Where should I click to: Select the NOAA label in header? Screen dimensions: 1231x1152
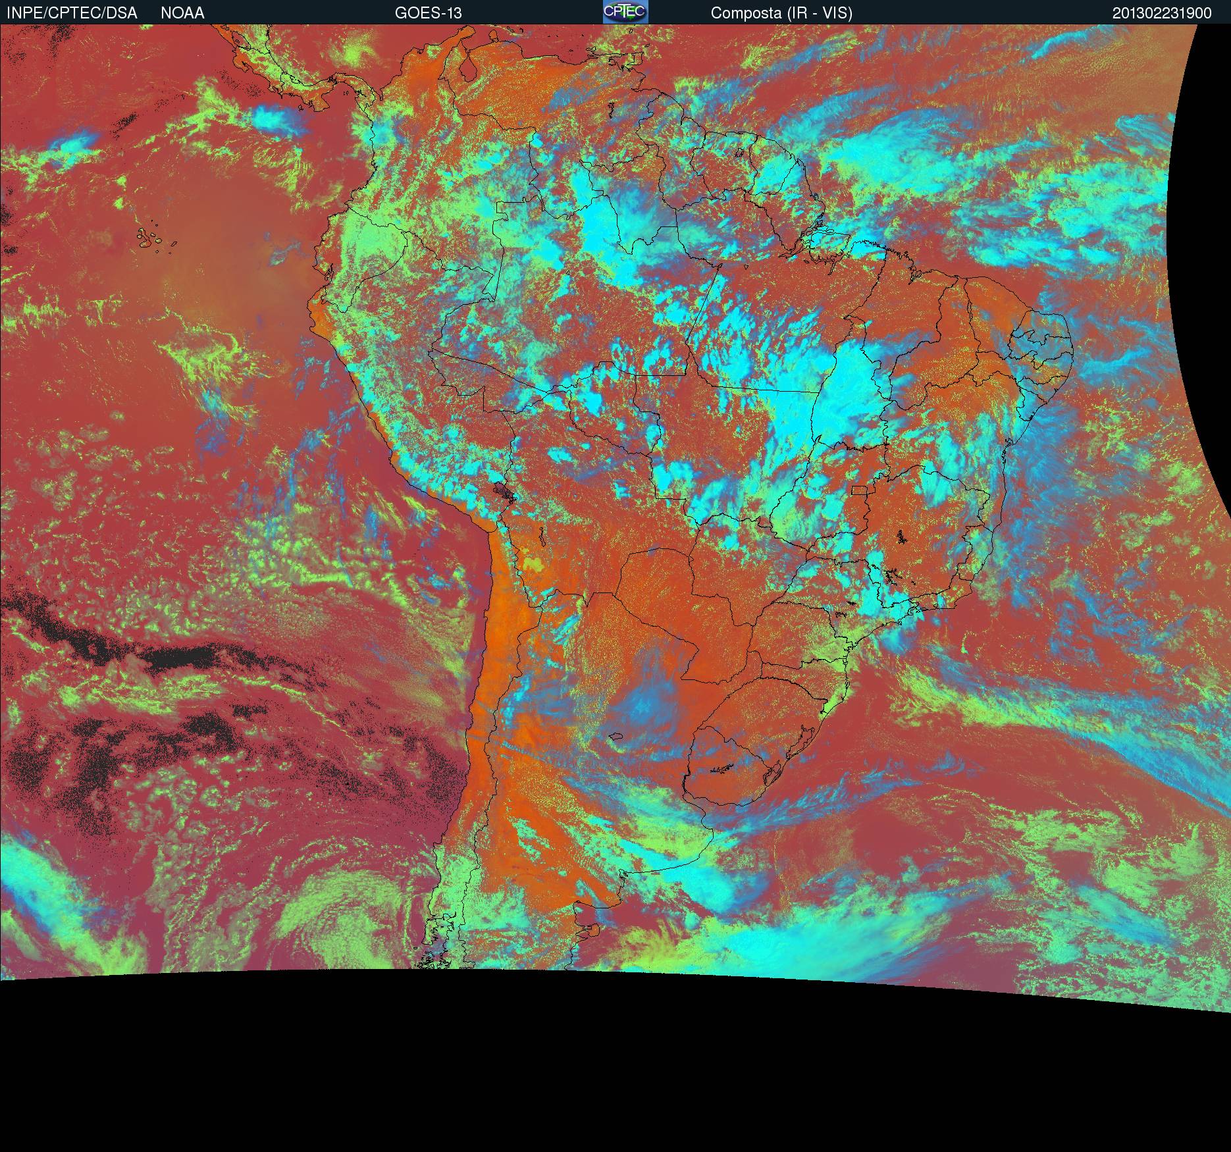tap(182, 13)
